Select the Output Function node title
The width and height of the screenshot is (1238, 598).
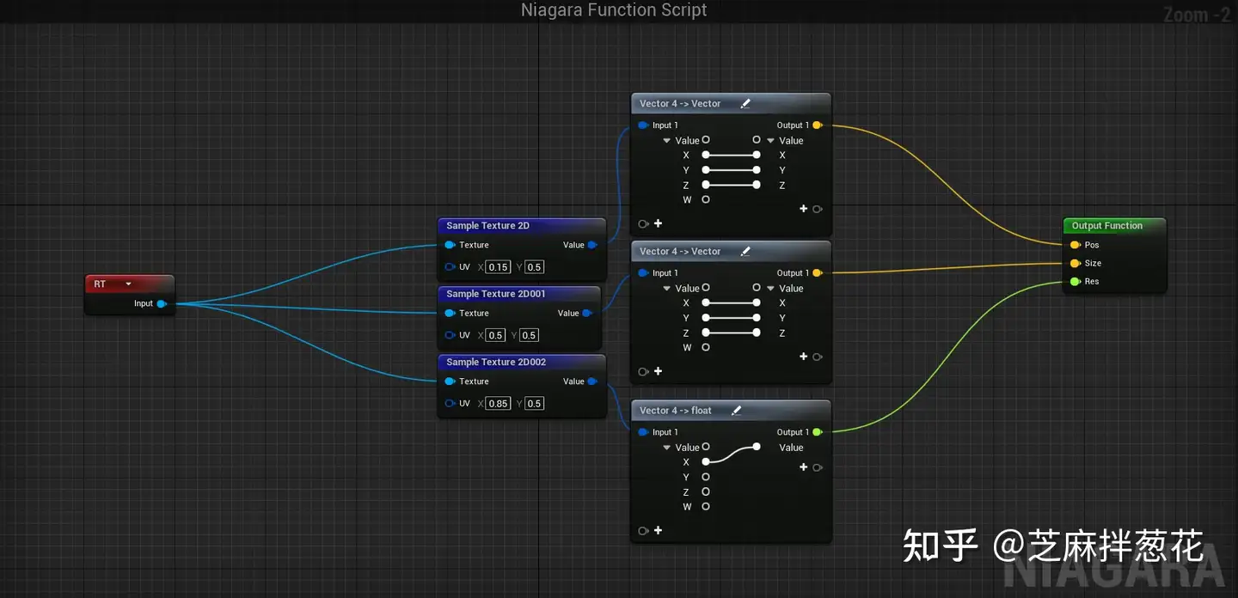point(1106,226)
